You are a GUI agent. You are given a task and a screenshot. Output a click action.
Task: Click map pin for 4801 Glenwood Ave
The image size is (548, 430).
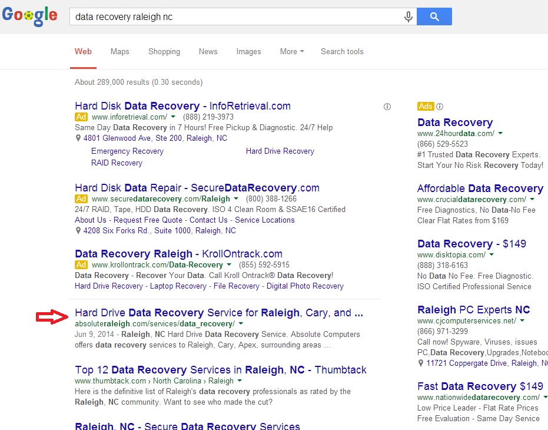(x=78, y=138)
